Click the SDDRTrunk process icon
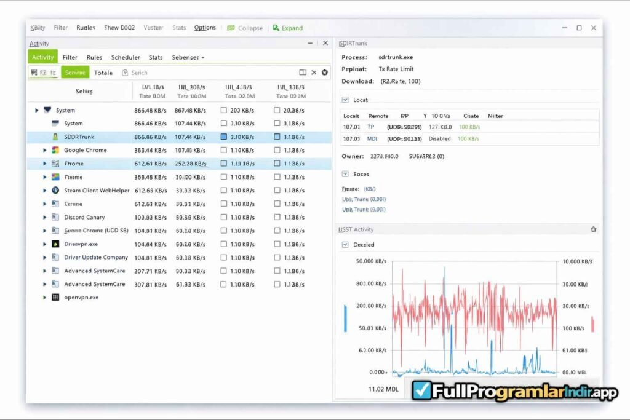Image resolution: width=630 pixels, height=420 pixels. 55,137
